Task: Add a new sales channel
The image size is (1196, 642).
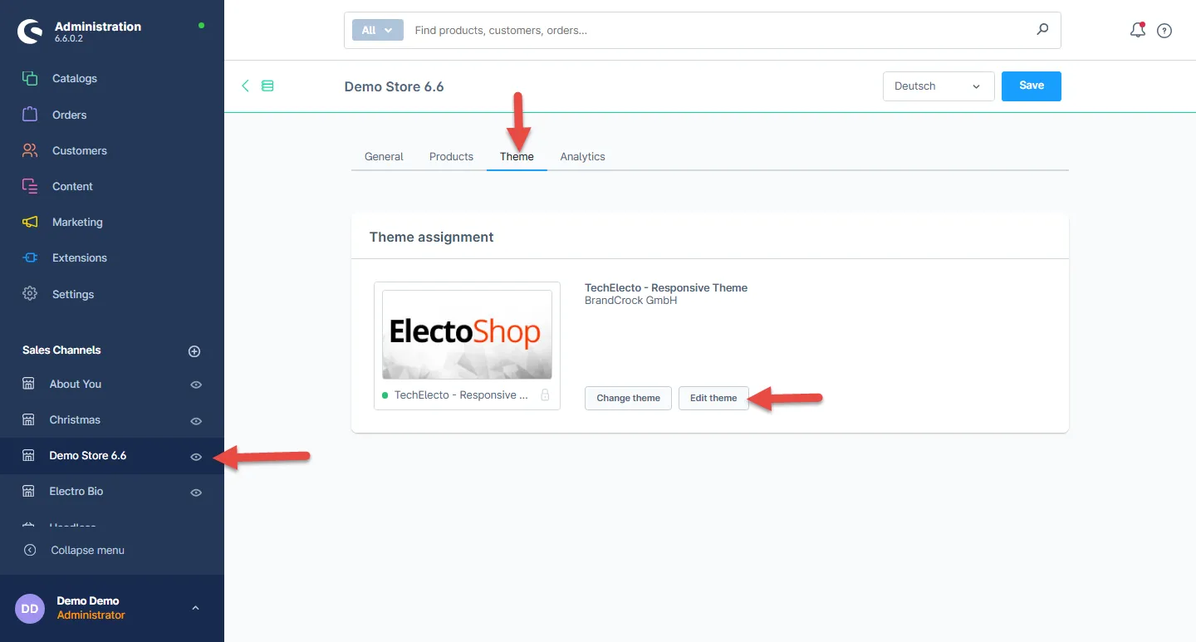Action: tap(194, 351)
